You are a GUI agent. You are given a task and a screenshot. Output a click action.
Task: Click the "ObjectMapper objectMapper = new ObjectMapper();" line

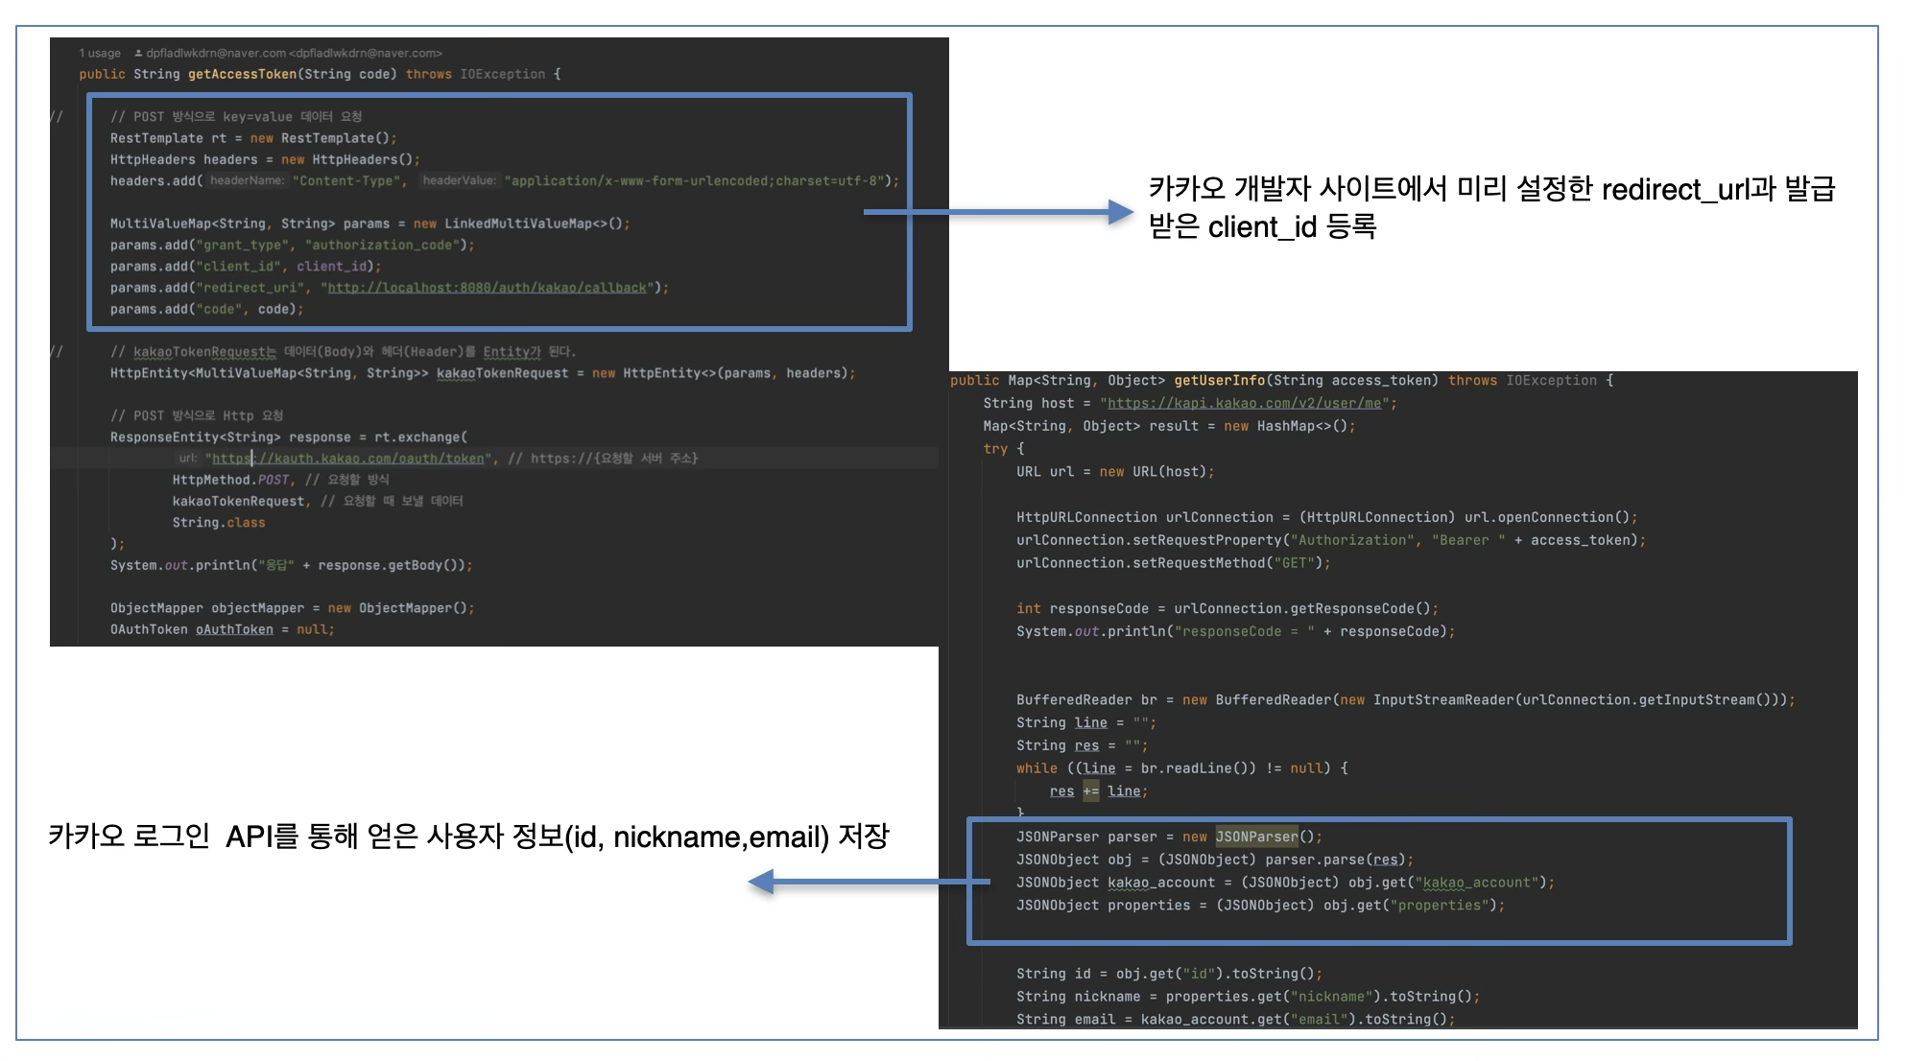[292, 608]
